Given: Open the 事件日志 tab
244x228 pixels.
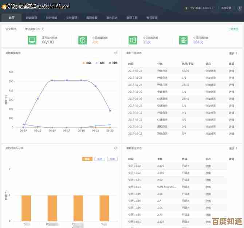Looking at the screenshot, I should pyautogui.click(x=111, y=18).
